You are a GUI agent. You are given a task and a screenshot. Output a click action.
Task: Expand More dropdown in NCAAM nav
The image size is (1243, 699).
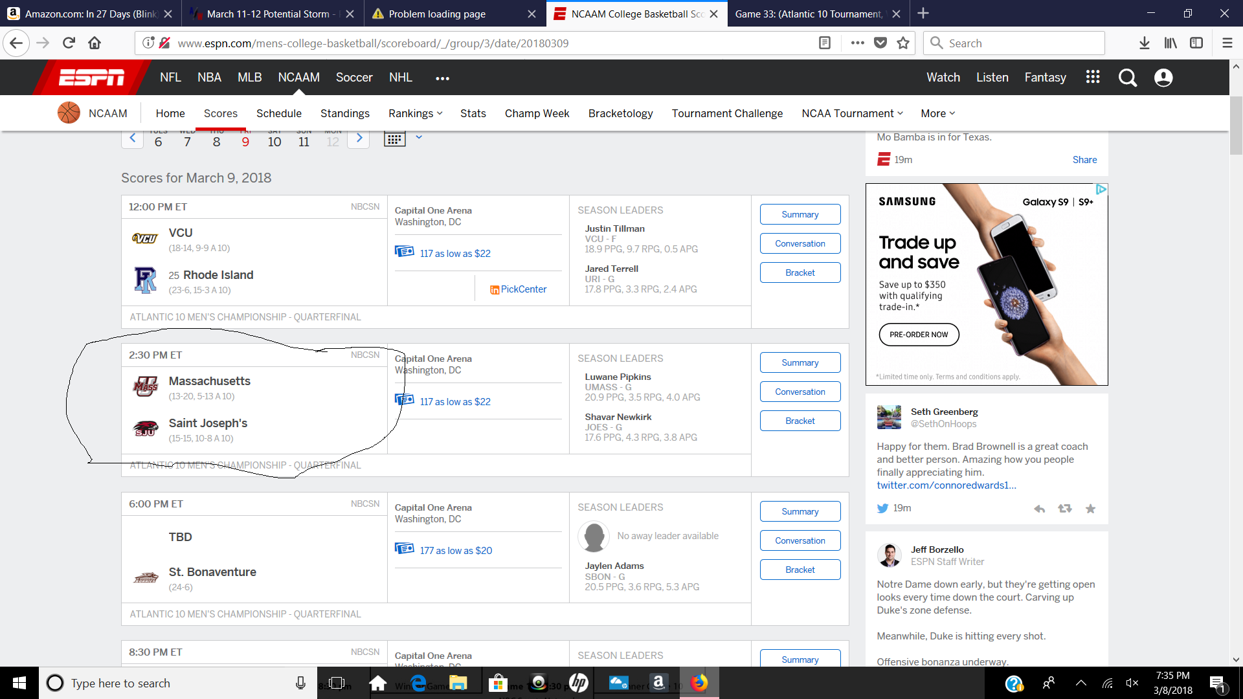click(x=938, y=113)
